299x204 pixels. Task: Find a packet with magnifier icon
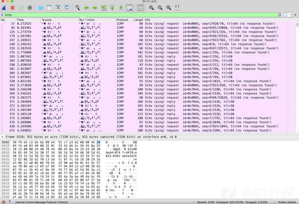pyautogui.click(x=78, y=8)
